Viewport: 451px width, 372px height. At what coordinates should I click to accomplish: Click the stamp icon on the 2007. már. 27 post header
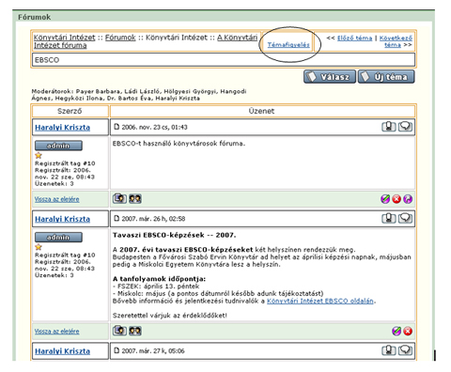[389, 350]
